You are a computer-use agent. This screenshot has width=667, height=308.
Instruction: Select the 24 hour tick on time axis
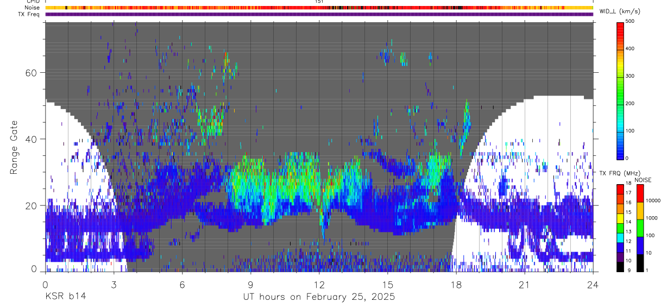593,284
